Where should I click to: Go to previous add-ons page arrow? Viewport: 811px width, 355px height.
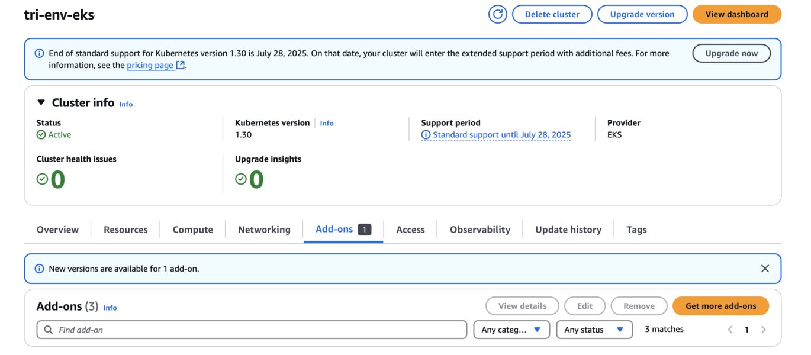[730, 330]
